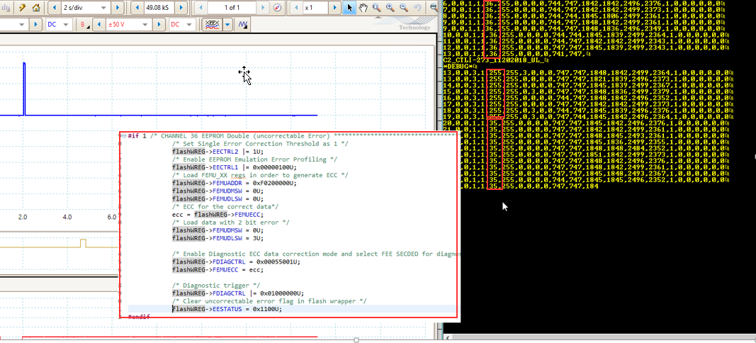
Task: Select the zoom out magnifier tool
Action: pyautogui.click(x=404, y=7)
